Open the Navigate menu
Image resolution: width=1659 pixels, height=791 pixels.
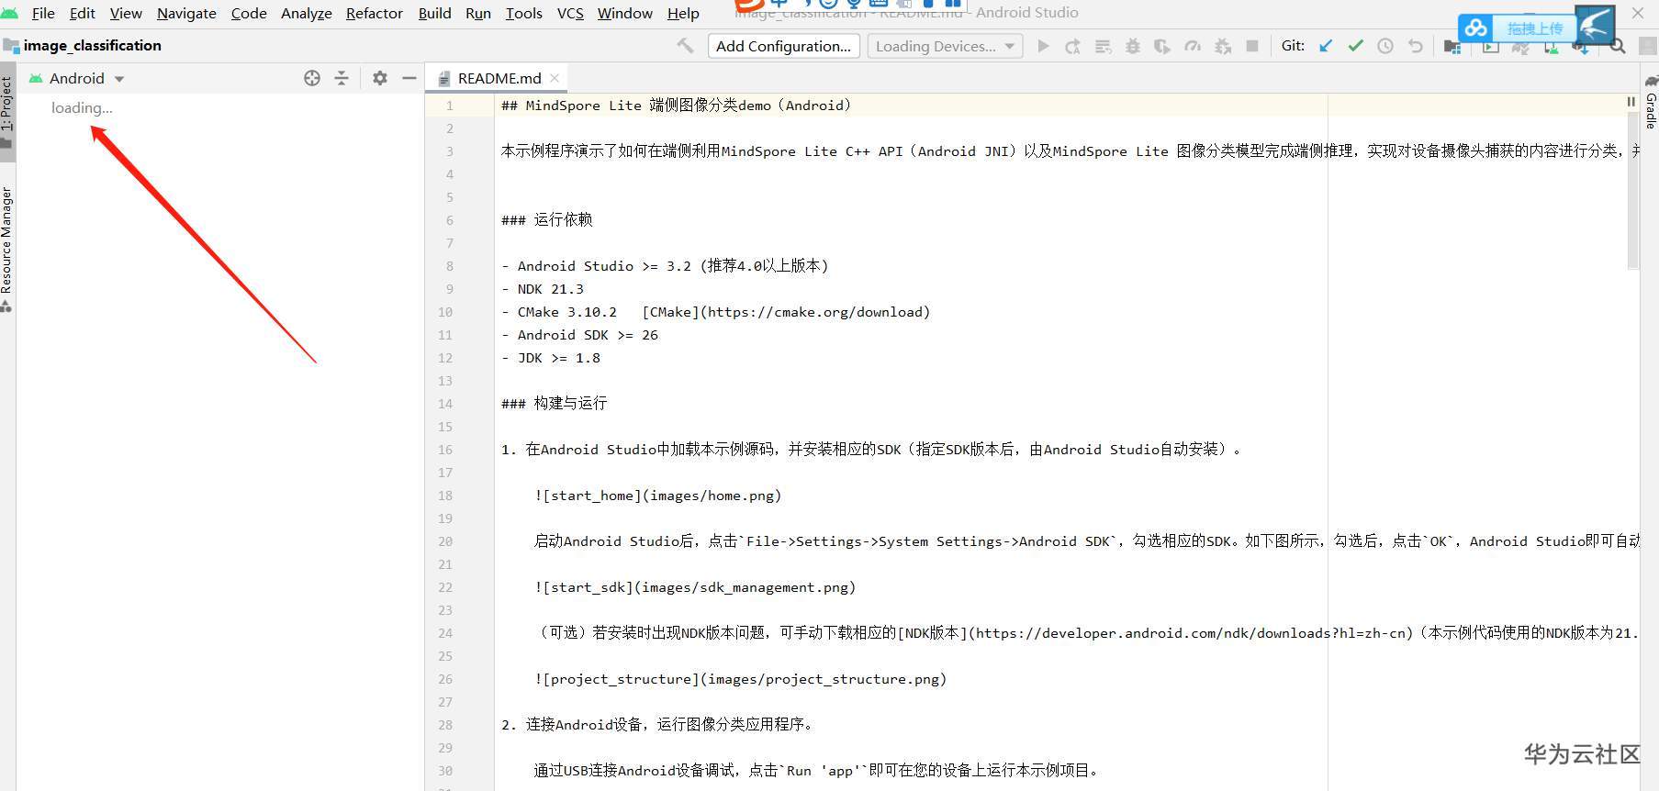[x=186, y=13]
